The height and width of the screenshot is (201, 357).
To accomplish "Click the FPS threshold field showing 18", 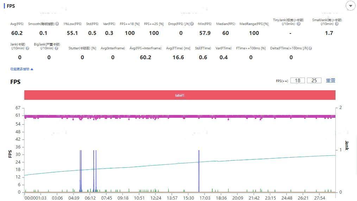I will tap(297, 80).
